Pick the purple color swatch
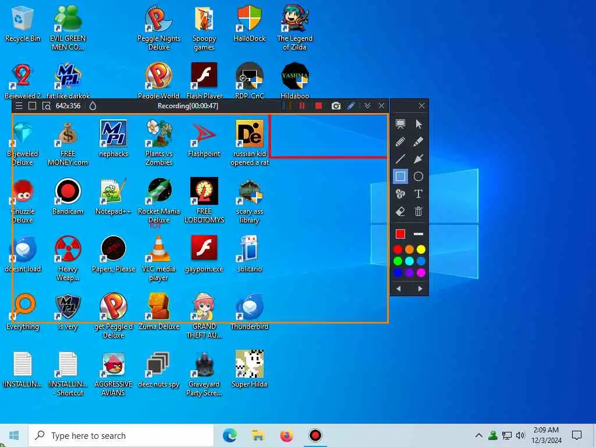596x447 pixels. pos(409,272)
